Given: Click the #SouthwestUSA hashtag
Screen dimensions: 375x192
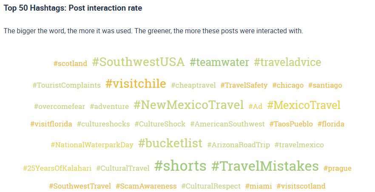Looking at the screenshot, I should click(x=138, y=62).
